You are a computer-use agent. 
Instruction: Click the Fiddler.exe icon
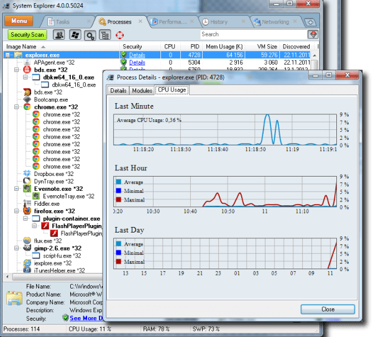click(x=27, y=203)
